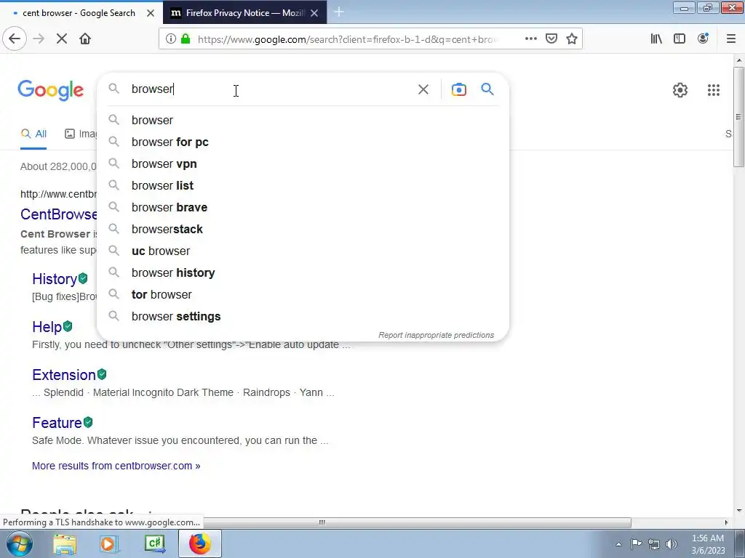
Task: Launch media player from the taskbar
Action: 108,543
